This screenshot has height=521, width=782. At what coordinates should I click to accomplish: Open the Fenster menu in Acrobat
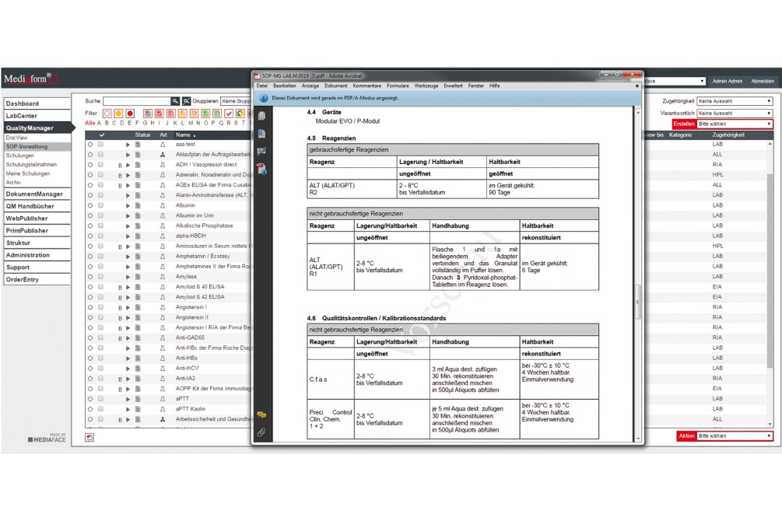pyautogui.click(x=475, y=86)
